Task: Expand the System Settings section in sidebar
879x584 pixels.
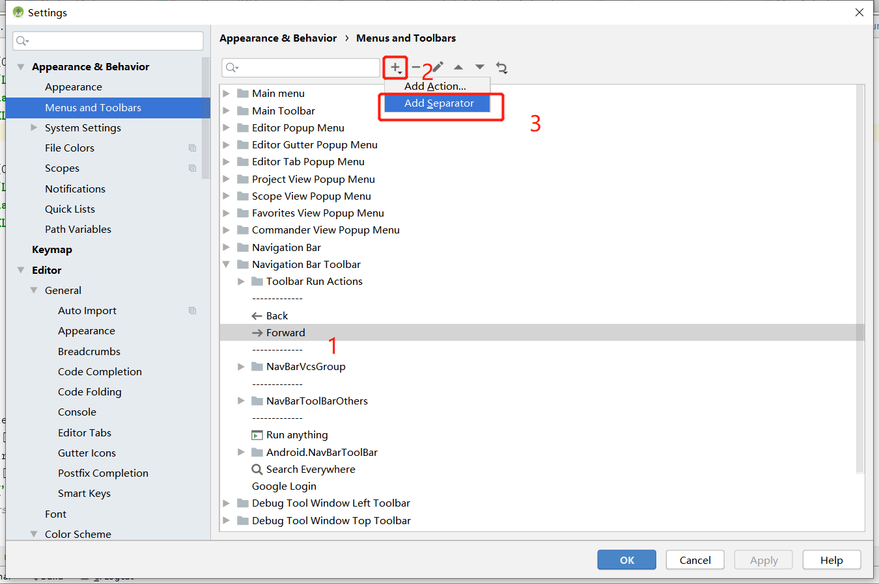Action: [x=34, y=127]
